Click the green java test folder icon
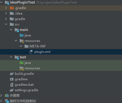This screenshot has width=122, height=103. click(22, 63)
